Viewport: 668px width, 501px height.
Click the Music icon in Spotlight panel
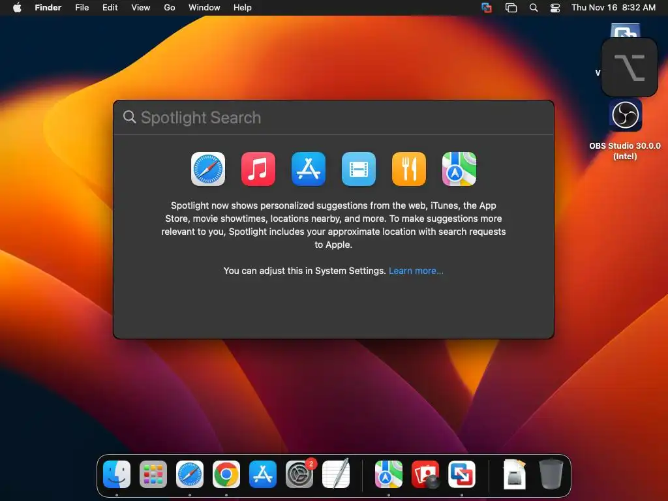pyautogui.click(x=258, y=169)
